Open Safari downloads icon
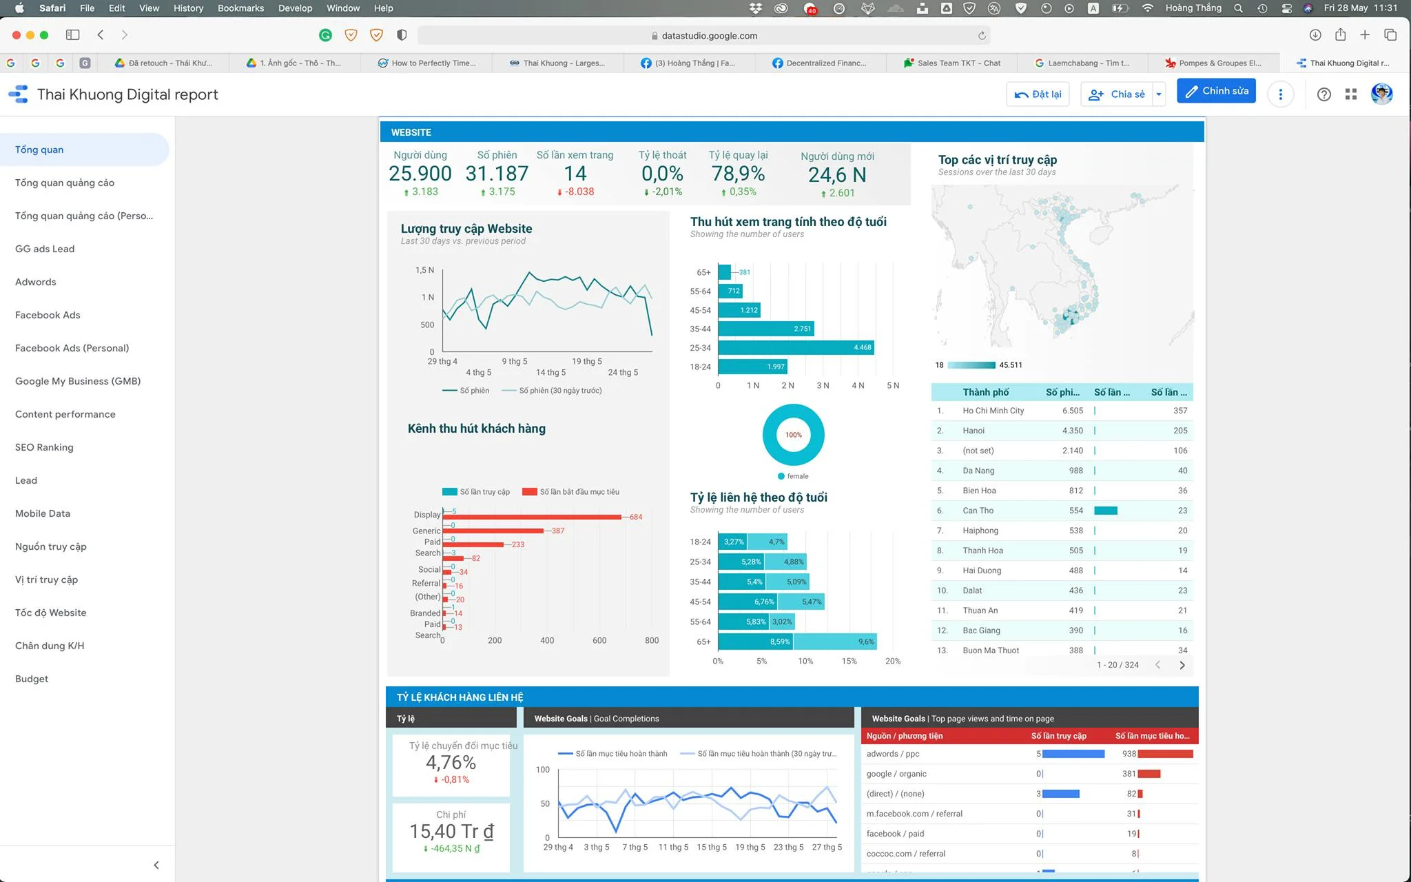This screenshot has width=1411, height=882. [x=1315, y=35]
